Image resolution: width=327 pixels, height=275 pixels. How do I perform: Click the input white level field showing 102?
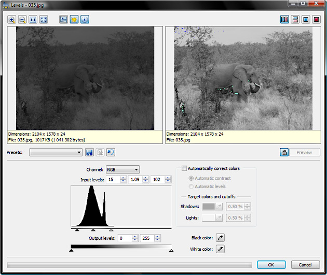tap(158, 180)
